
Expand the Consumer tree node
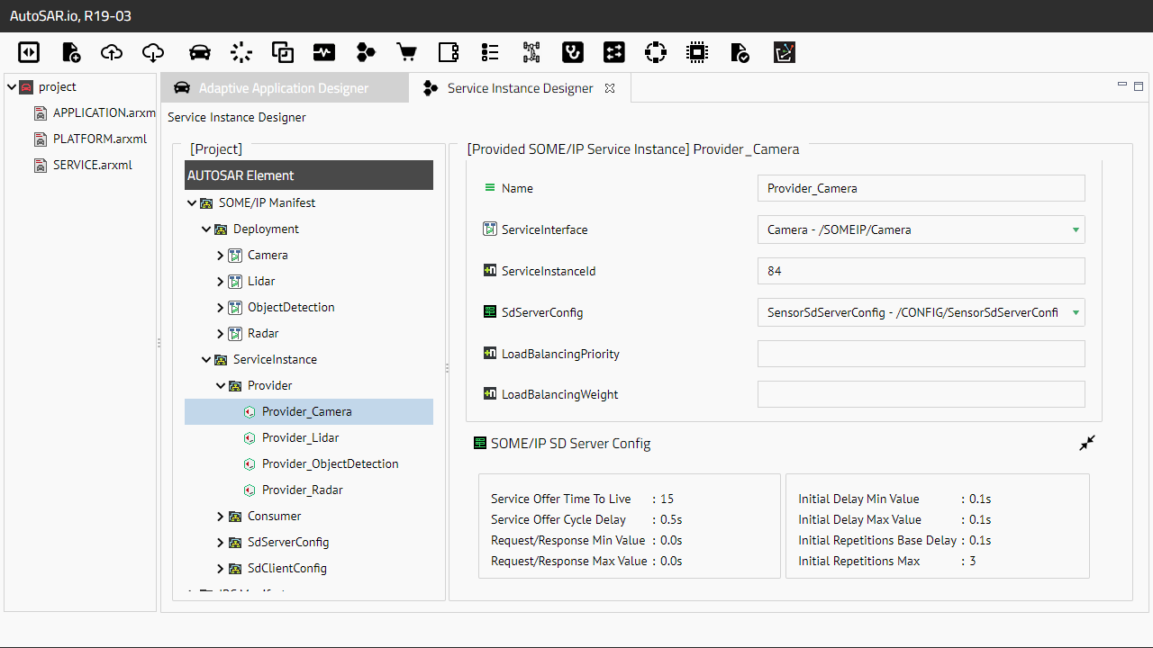221,517
